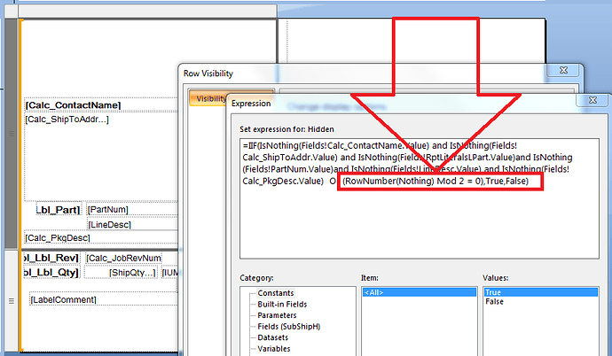The height and width of the screenshot is (356, 612).
Task: Select the [Calc_PkgDesc] field cell
Action: tap(101, 237)
